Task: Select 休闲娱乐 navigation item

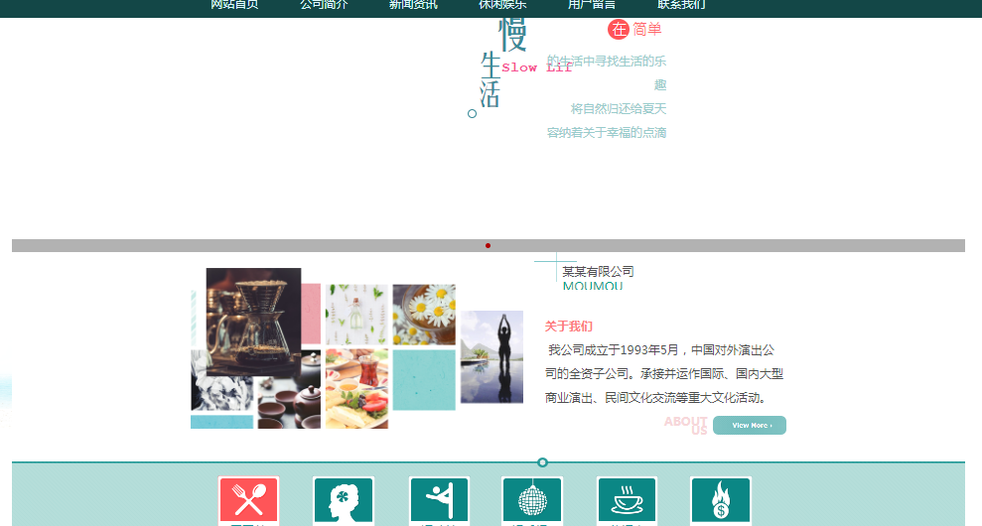Action: pos(502,5)
